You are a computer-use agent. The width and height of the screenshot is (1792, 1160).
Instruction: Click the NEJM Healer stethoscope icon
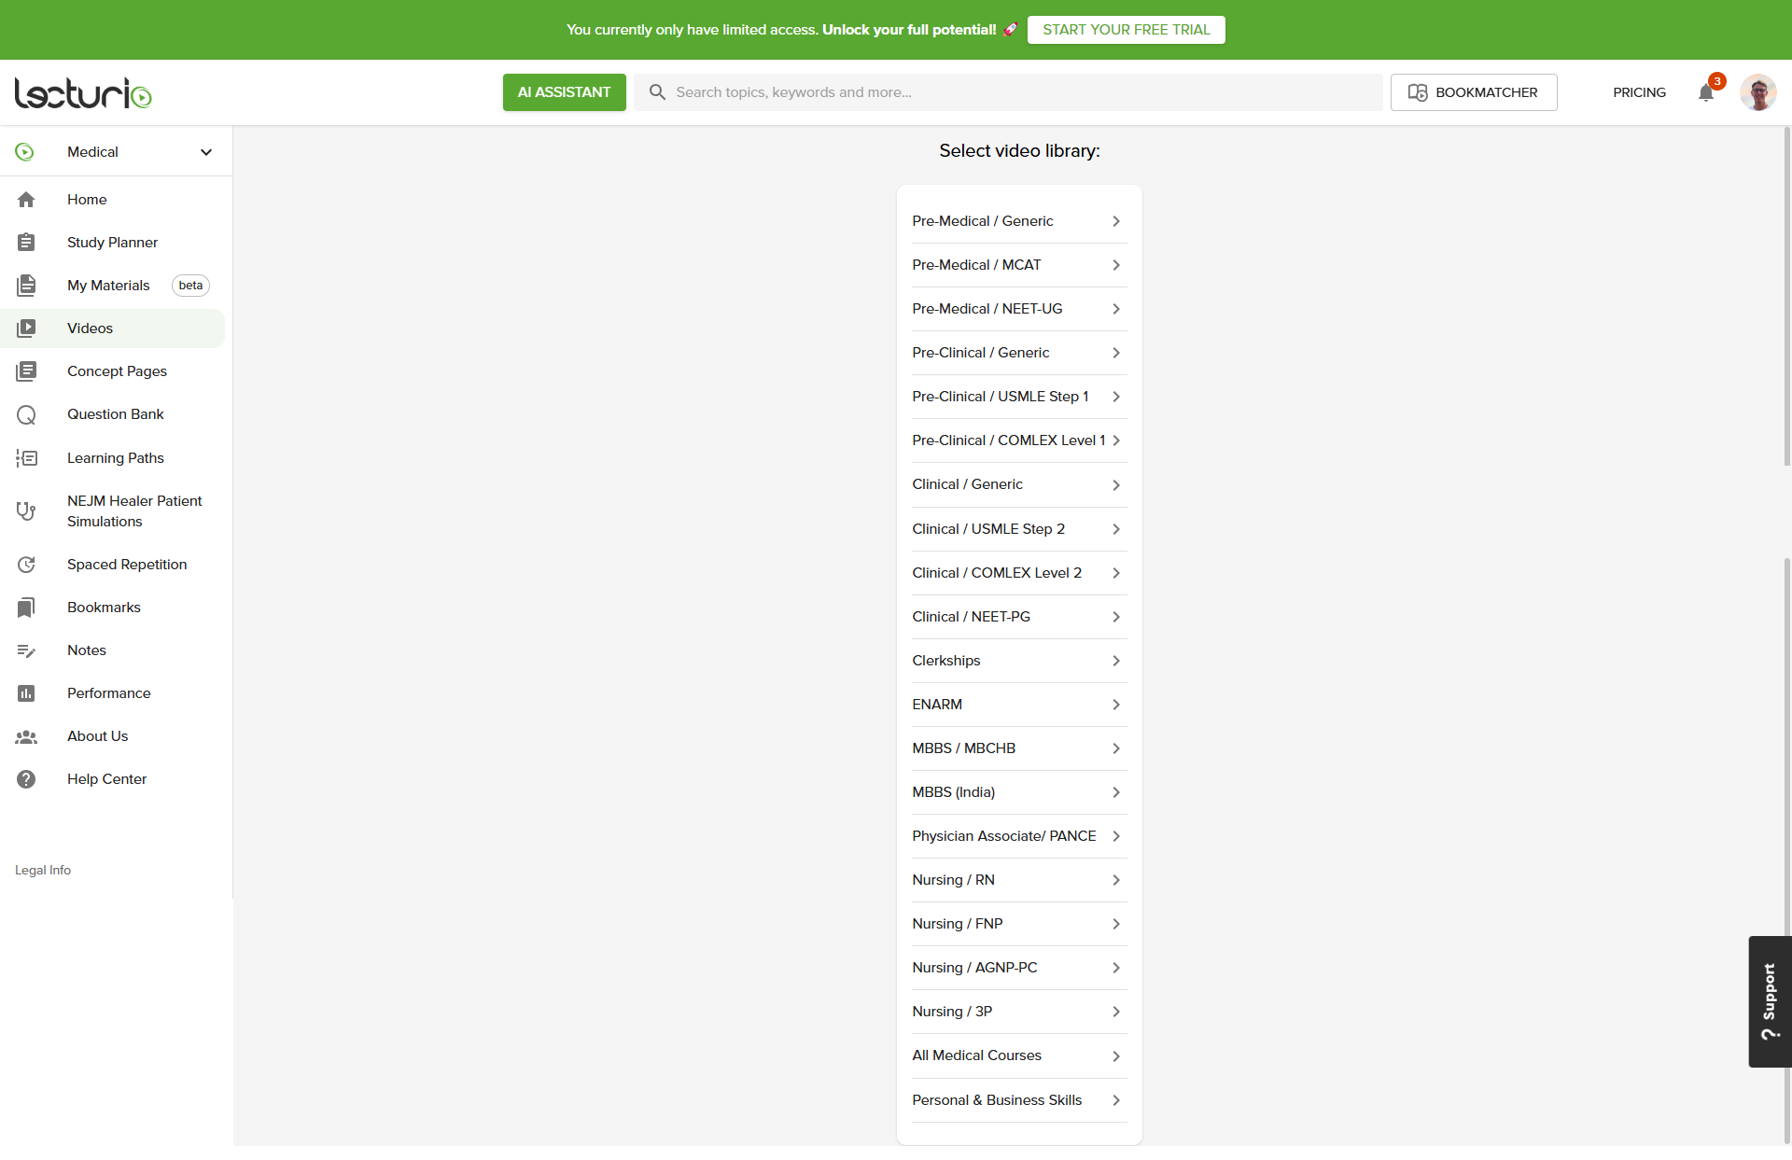tap(26, 511)
